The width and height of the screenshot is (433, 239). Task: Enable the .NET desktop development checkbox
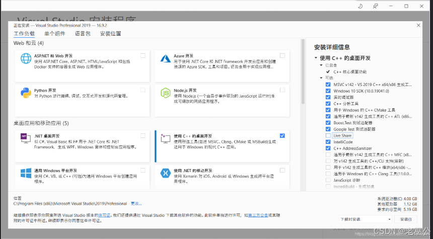click(x=143, y=135)
